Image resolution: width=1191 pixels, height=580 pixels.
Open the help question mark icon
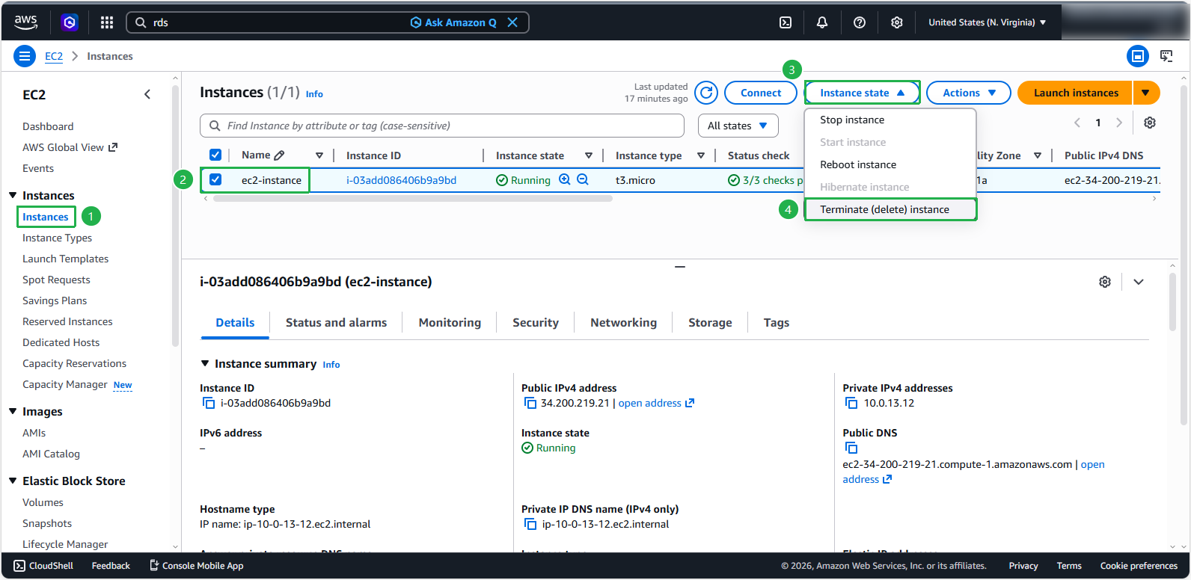pos(860,22)
